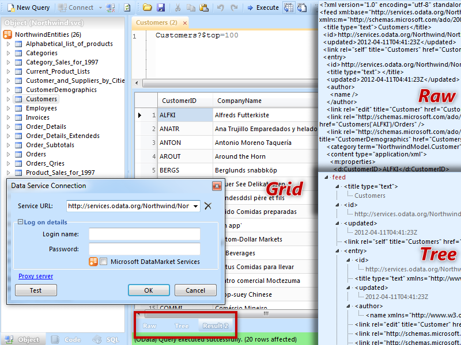Expand the Invoices tree node

[x=8, y=118]
